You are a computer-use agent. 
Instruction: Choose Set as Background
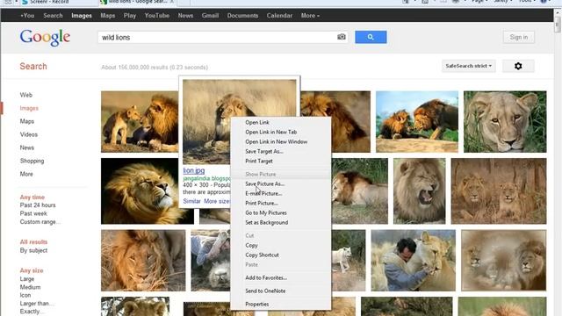[x=267, y=222]
